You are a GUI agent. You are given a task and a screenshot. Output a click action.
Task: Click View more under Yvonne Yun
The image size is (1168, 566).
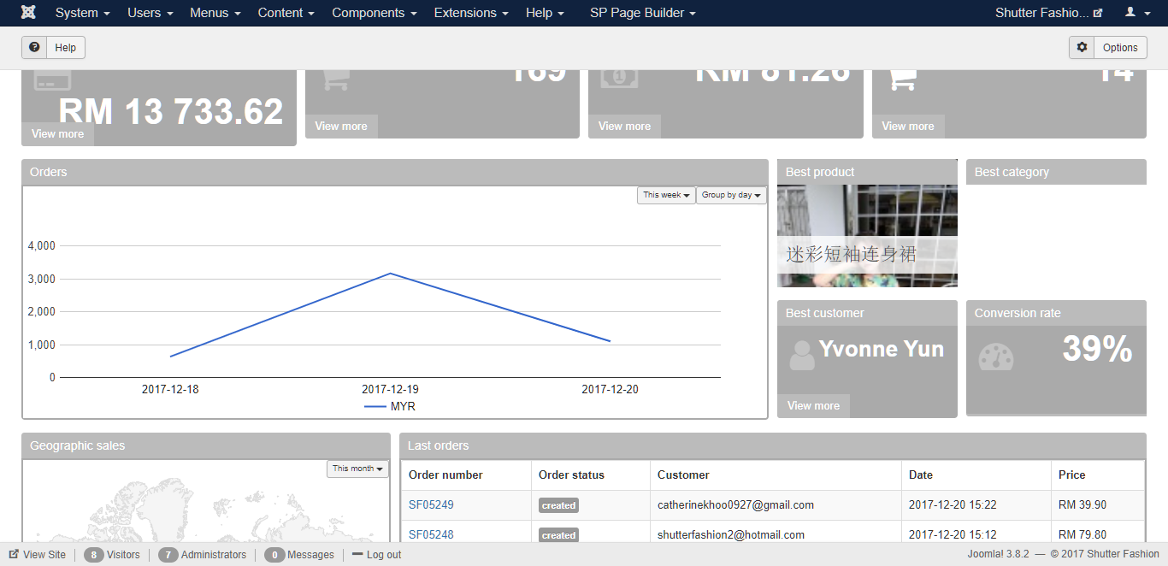click(x=813, y=405)
